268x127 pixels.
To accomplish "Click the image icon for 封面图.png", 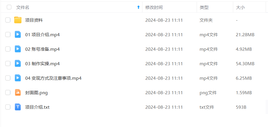I will point(18,93).
